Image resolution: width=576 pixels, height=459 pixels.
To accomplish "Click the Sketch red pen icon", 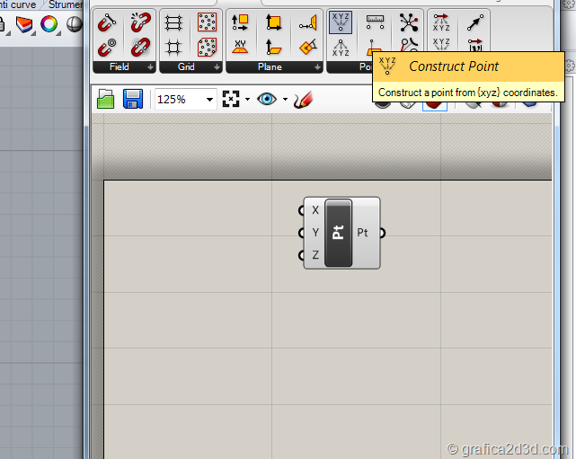I will click(x=303, y=99).
